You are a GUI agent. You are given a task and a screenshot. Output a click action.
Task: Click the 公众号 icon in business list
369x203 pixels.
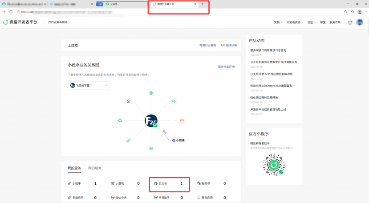click(x=155, y=183)
